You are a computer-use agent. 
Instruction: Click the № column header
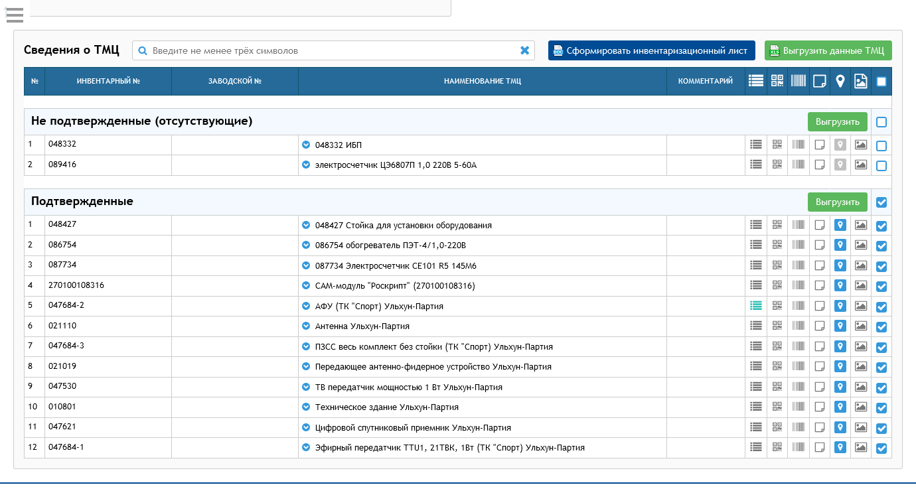pos(35,81)
